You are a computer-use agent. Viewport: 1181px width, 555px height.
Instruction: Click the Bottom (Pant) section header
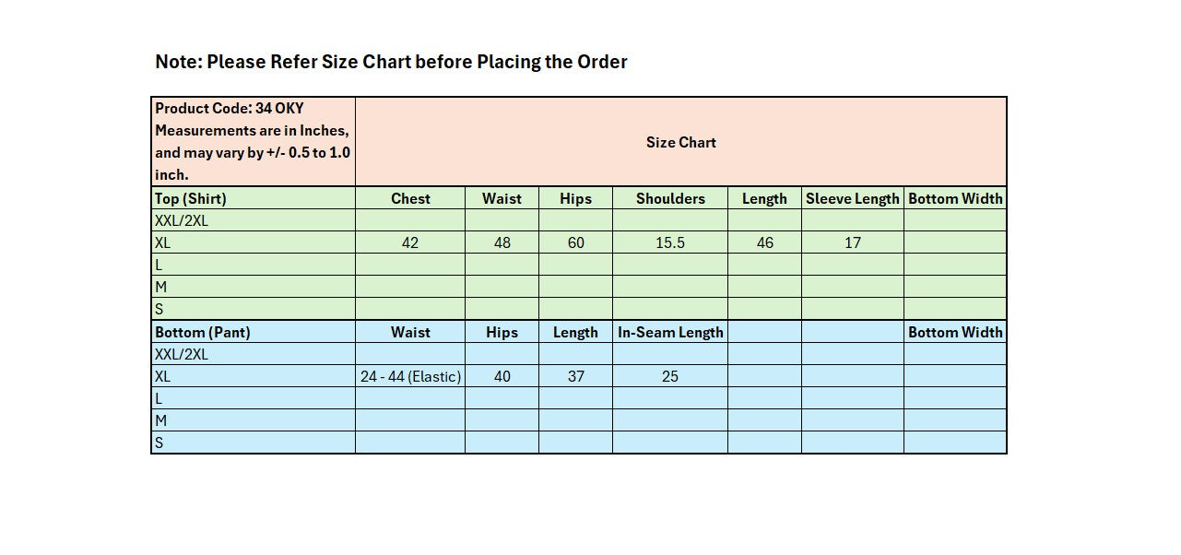click(203, 332)
